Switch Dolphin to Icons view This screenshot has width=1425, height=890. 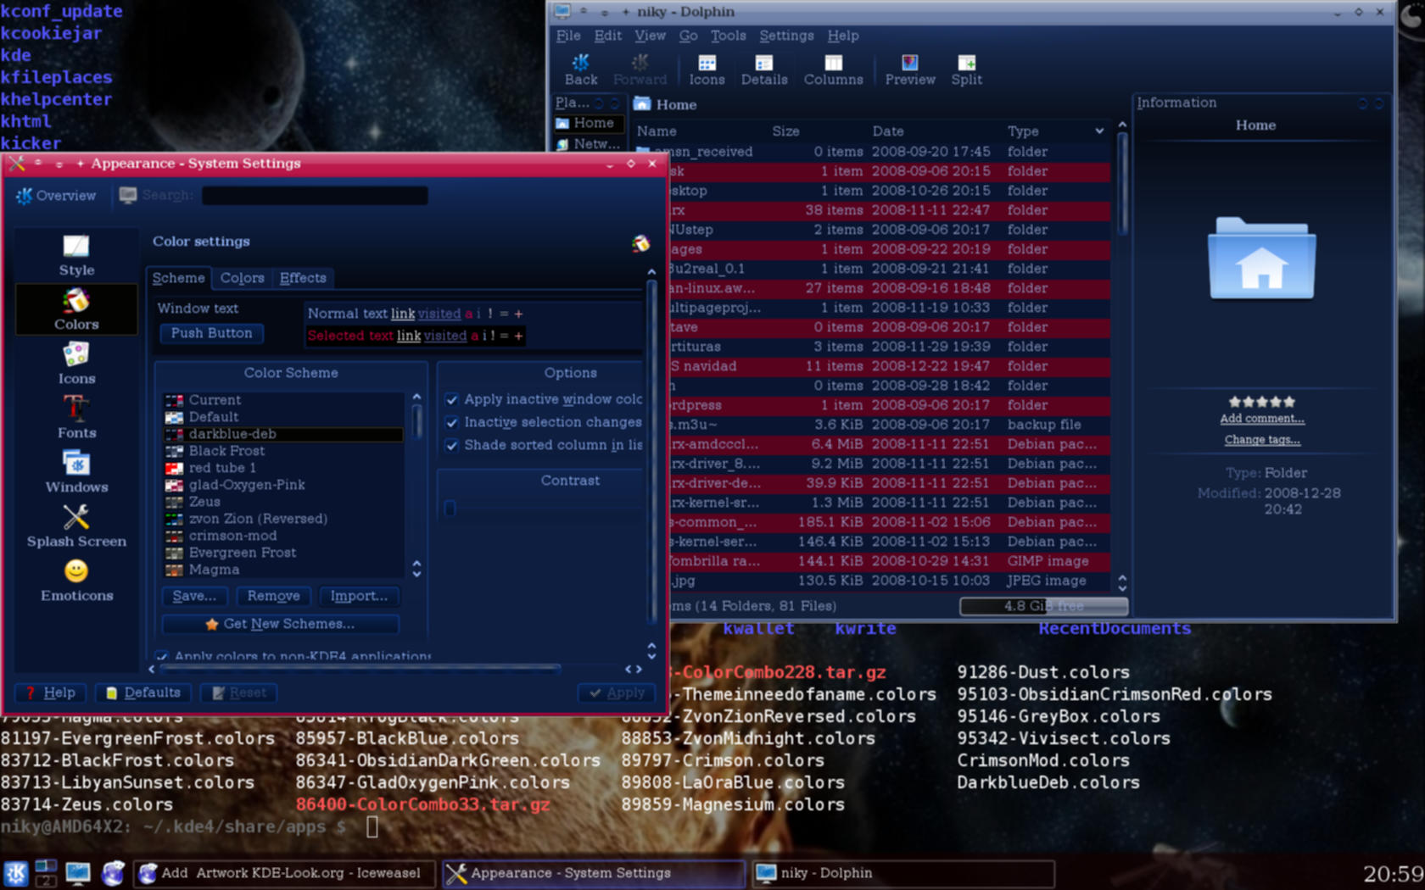(x=707, y=70)
